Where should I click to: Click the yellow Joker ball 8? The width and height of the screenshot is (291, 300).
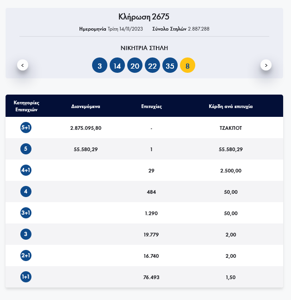click(187, 65)
